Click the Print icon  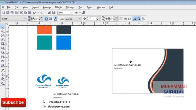point(16,13)
